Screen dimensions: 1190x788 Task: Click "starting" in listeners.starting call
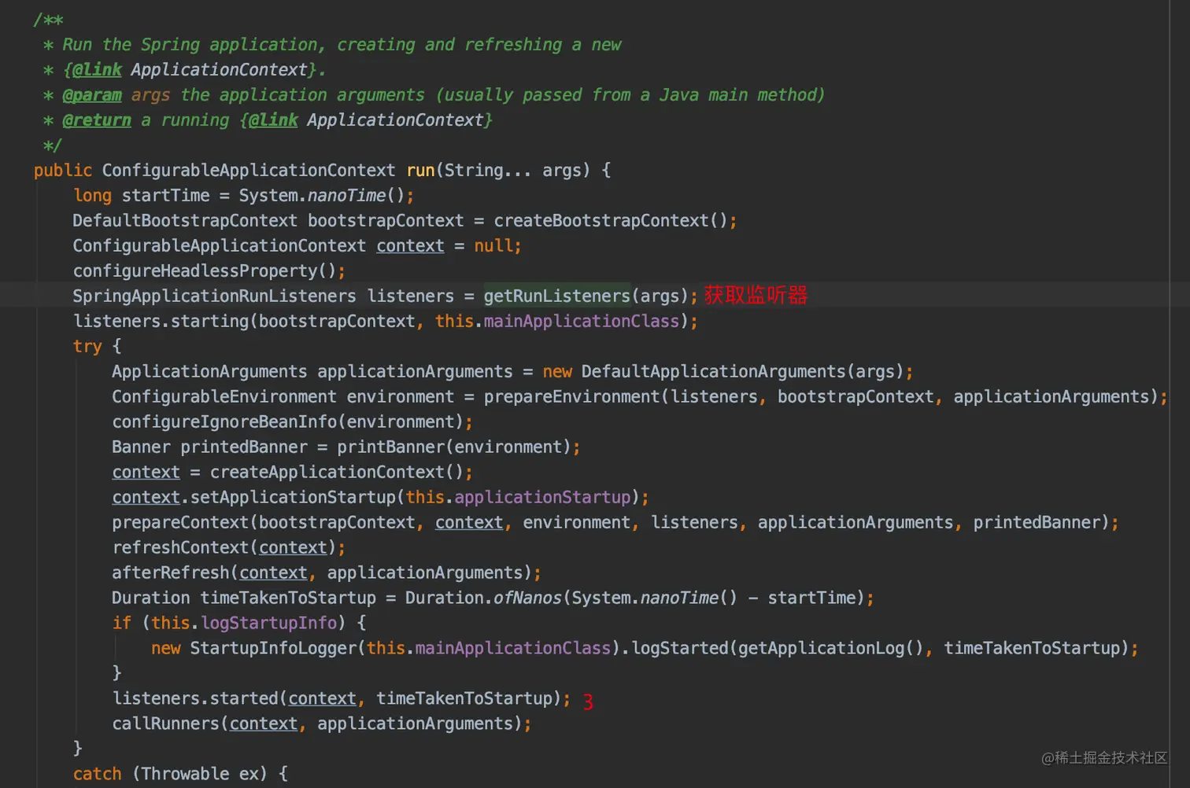click(x=209, y=322)
